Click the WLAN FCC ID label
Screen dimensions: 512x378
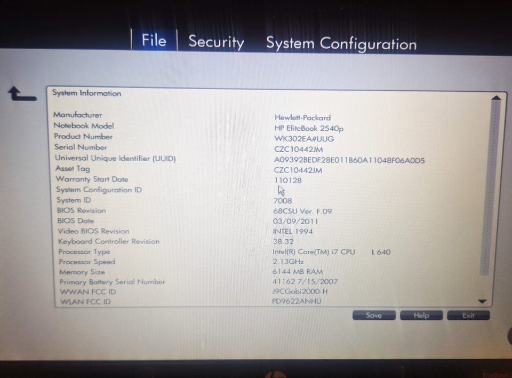click(x=85, y=302)
